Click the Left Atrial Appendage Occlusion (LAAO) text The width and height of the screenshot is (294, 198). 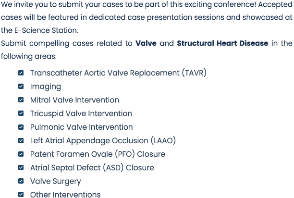pos(103,141)
